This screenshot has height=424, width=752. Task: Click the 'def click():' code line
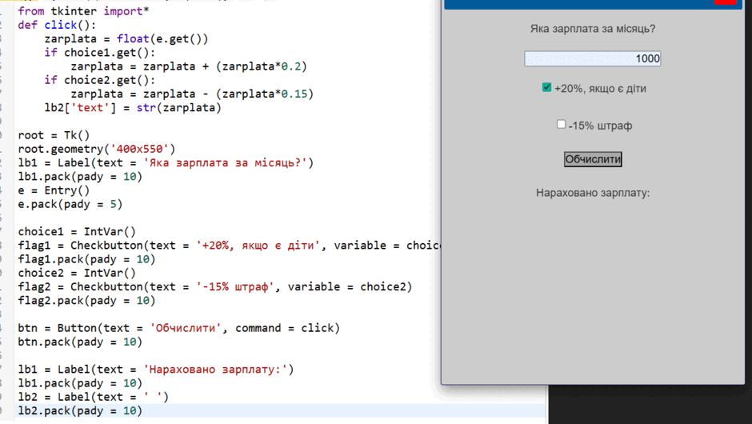point(57,25)
